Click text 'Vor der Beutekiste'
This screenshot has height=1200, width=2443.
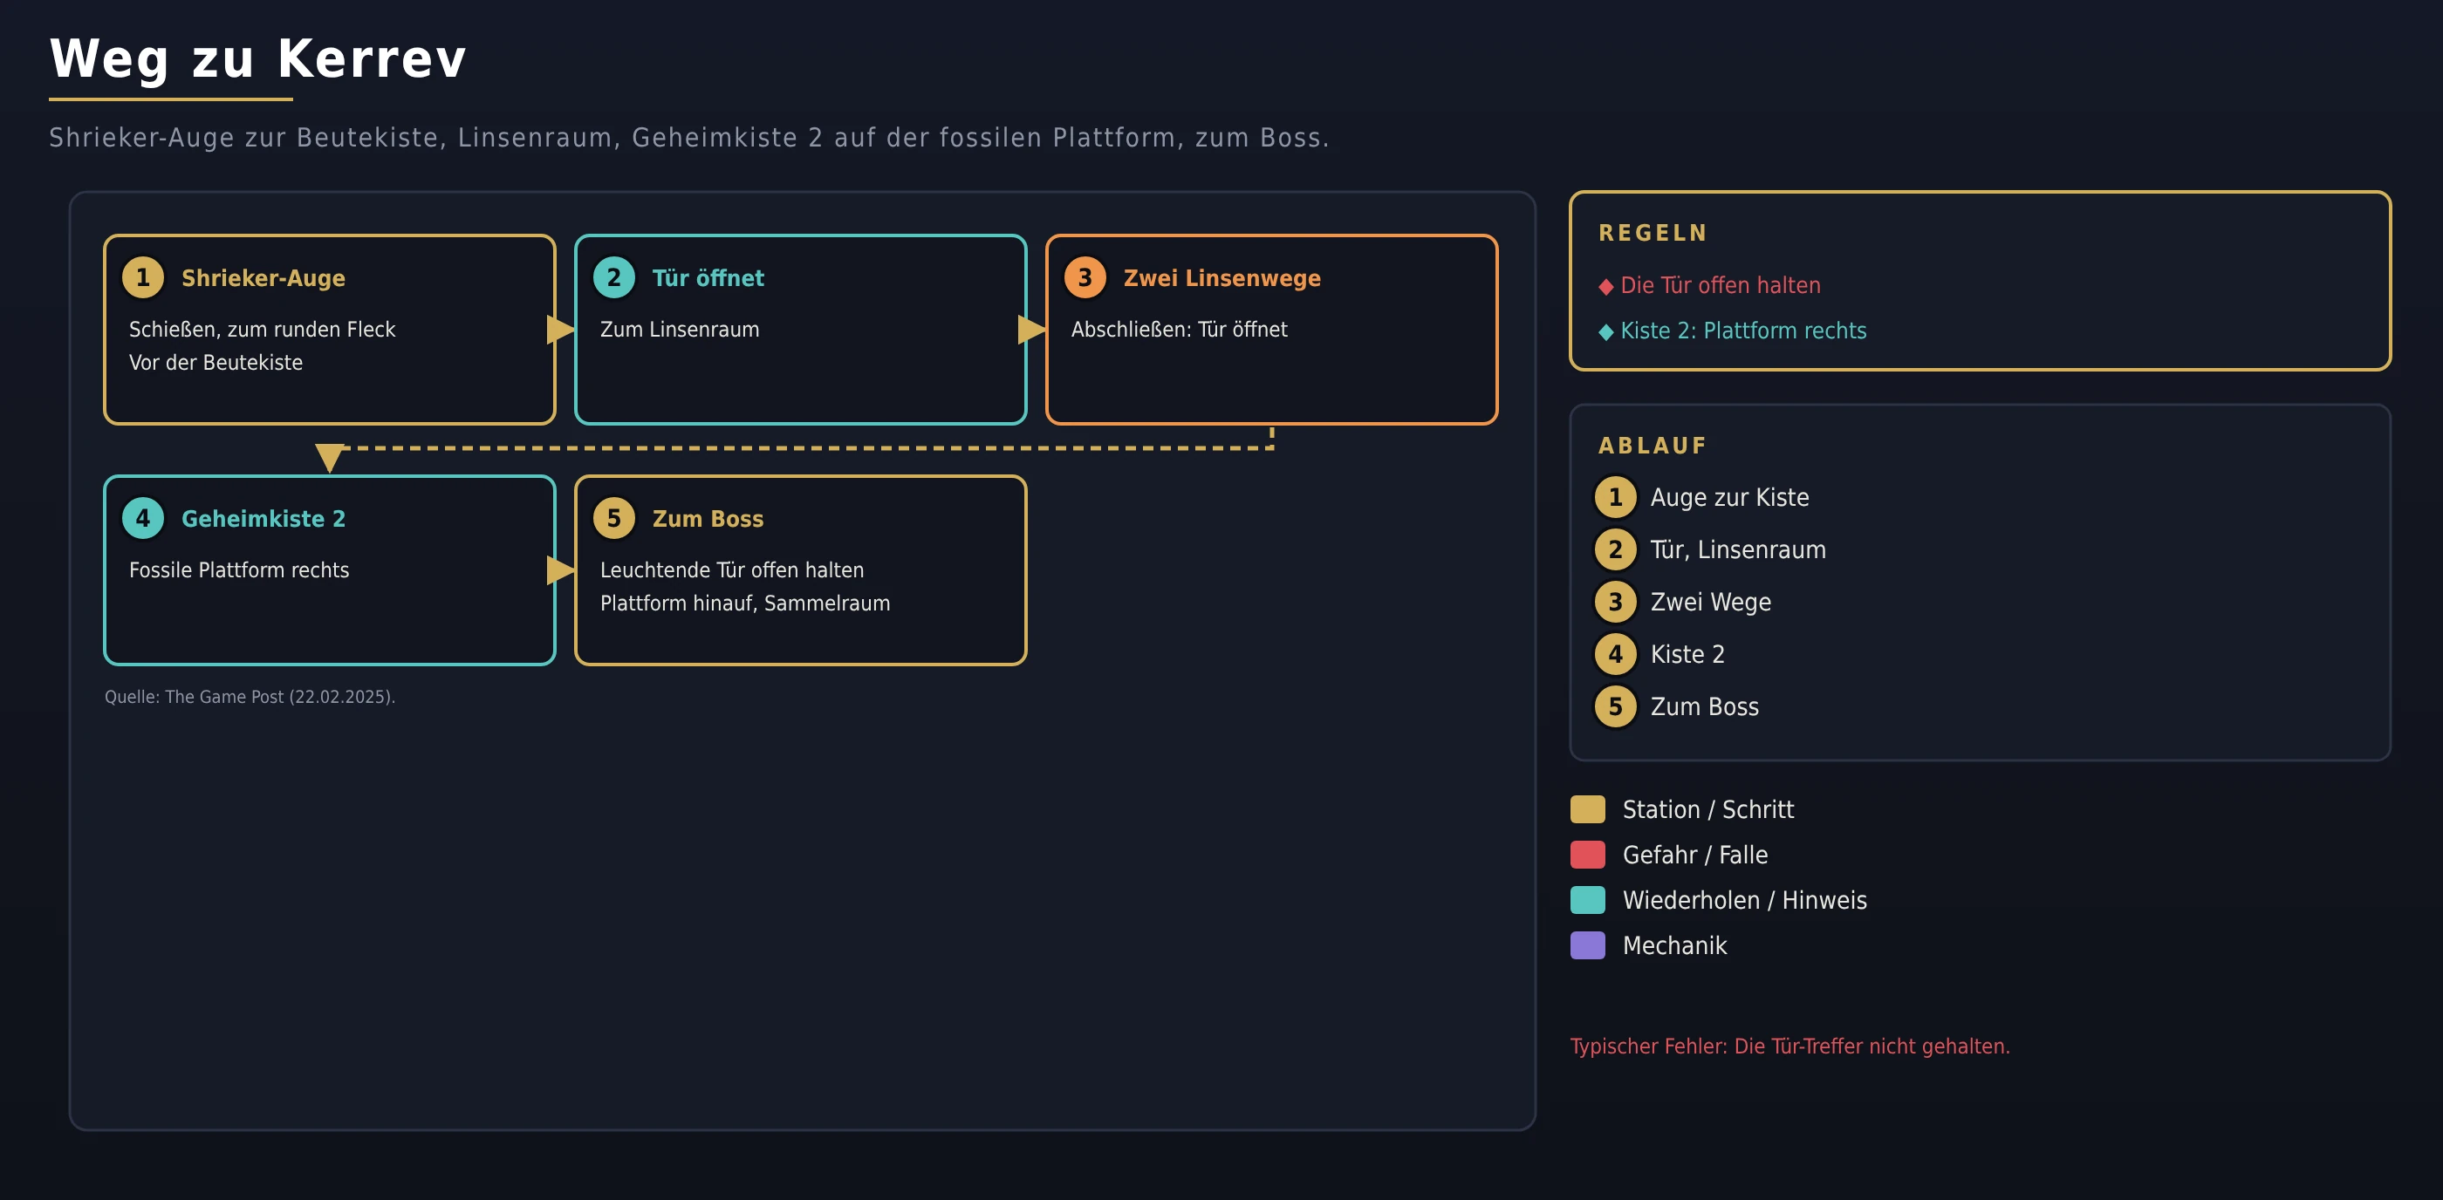[x=216, y=362]
